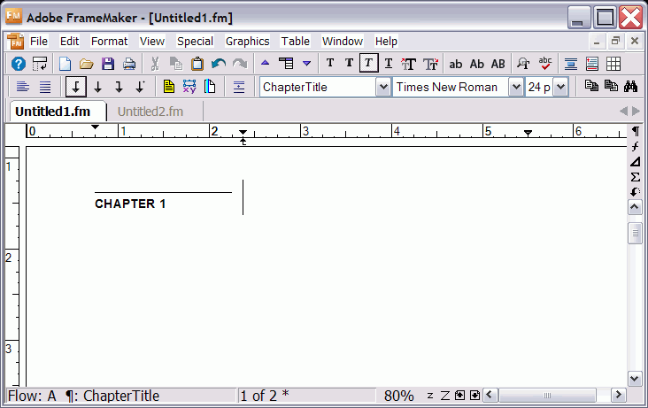
Task: Expand the ChapterTitle paragraph format dropdown
Action: pos(383,88)
